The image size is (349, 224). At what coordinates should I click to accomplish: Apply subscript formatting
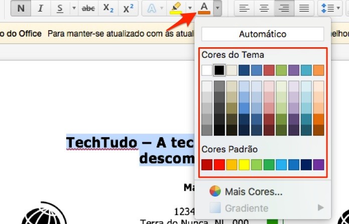pyautogui.click(x=108, y=8)
